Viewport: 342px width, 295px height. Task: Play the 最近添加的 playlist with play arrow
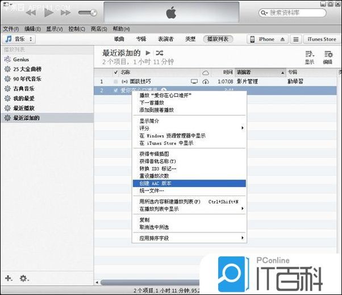(x=148, y=53)
